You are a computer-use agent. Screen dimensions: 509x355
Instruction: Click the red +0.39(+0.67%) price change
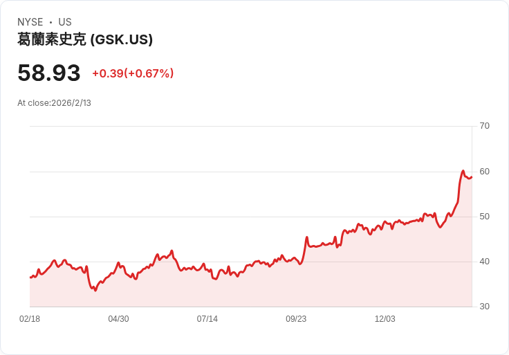(x=133, y=73)
